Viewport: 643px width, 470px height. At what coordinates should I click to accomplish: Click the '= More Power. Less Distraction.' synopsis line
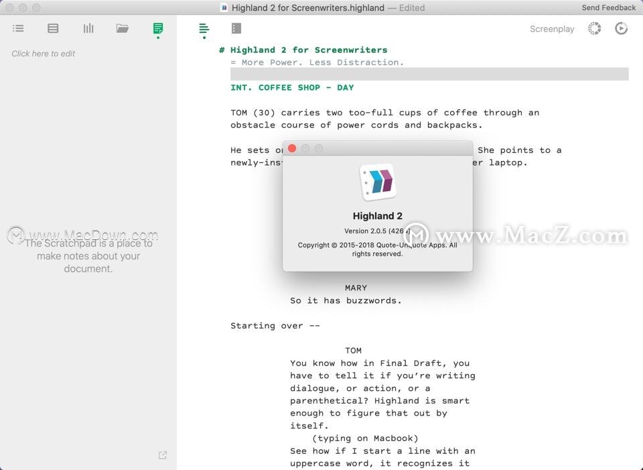pyautogui.click(x=317, y=62)
